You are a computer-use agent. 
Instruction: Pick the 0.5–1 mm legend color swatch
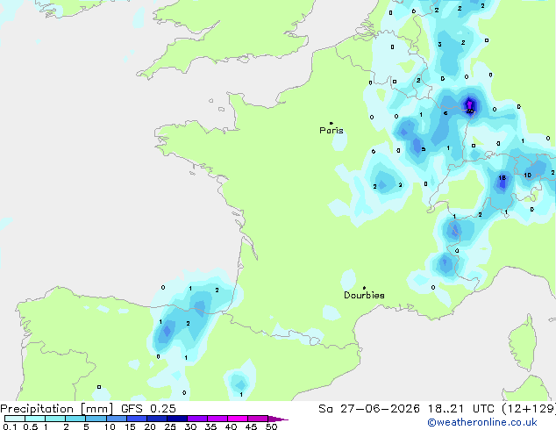point(35,419)
